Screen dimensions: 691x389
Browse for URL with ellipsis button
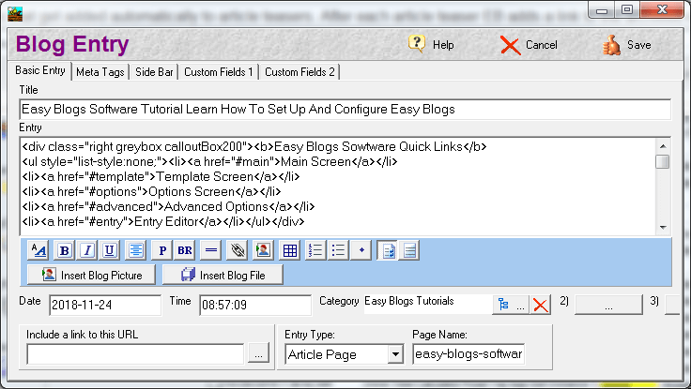click(x=259, y=353)
